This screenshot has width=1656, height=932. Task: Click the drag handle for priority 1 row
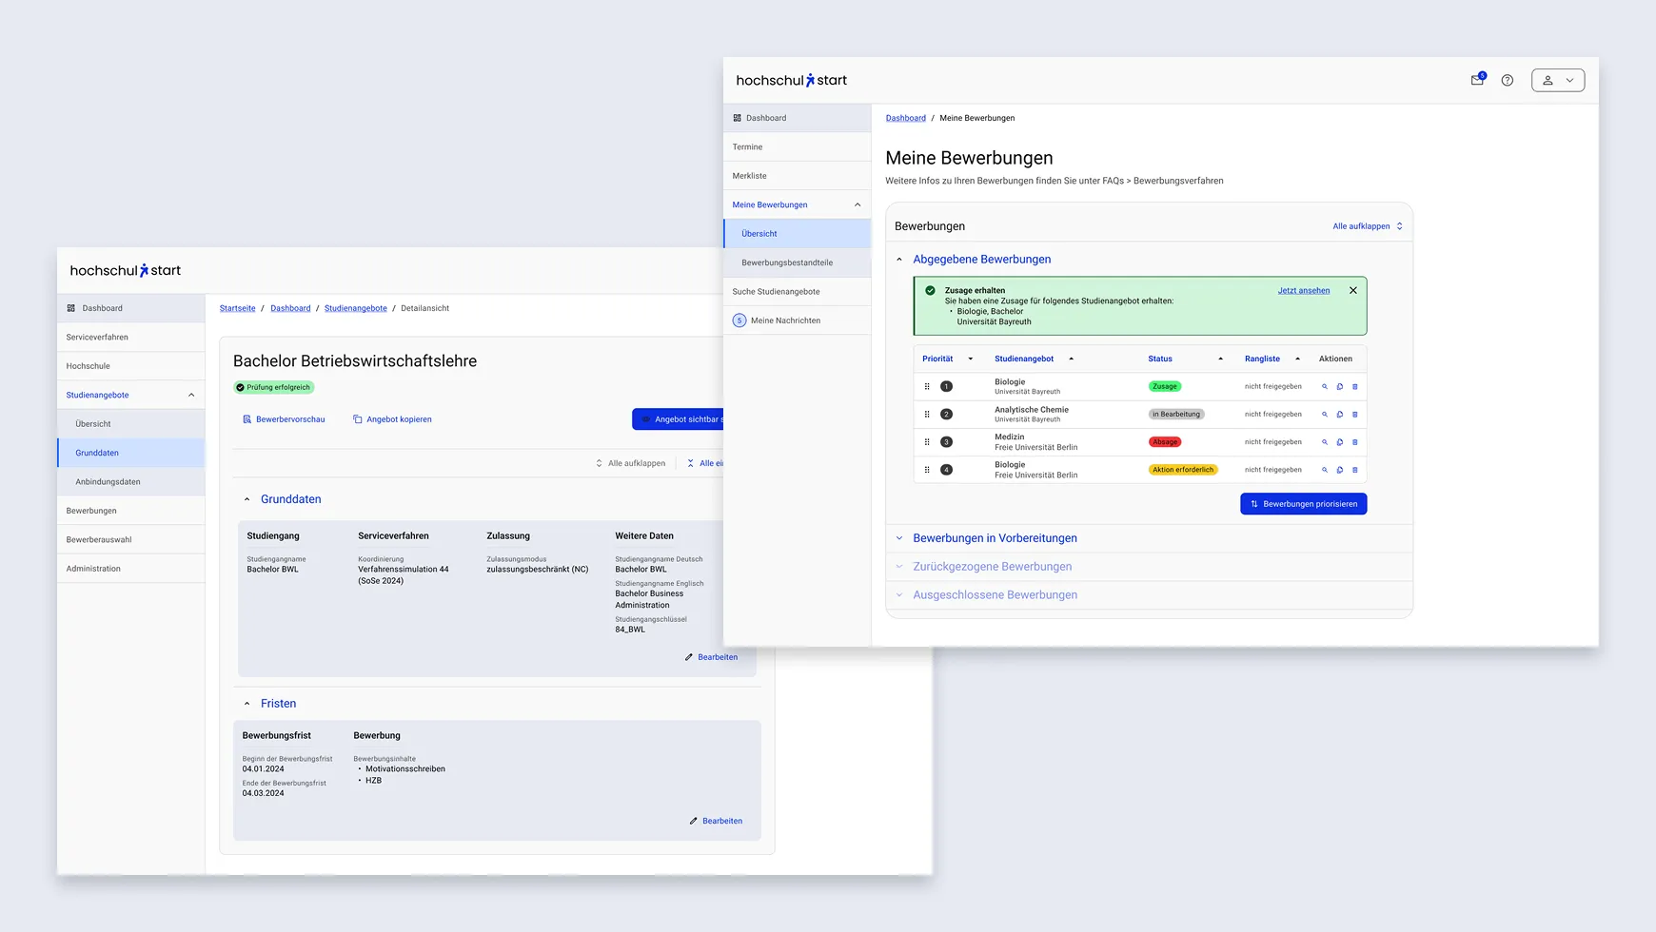point(927,387)
